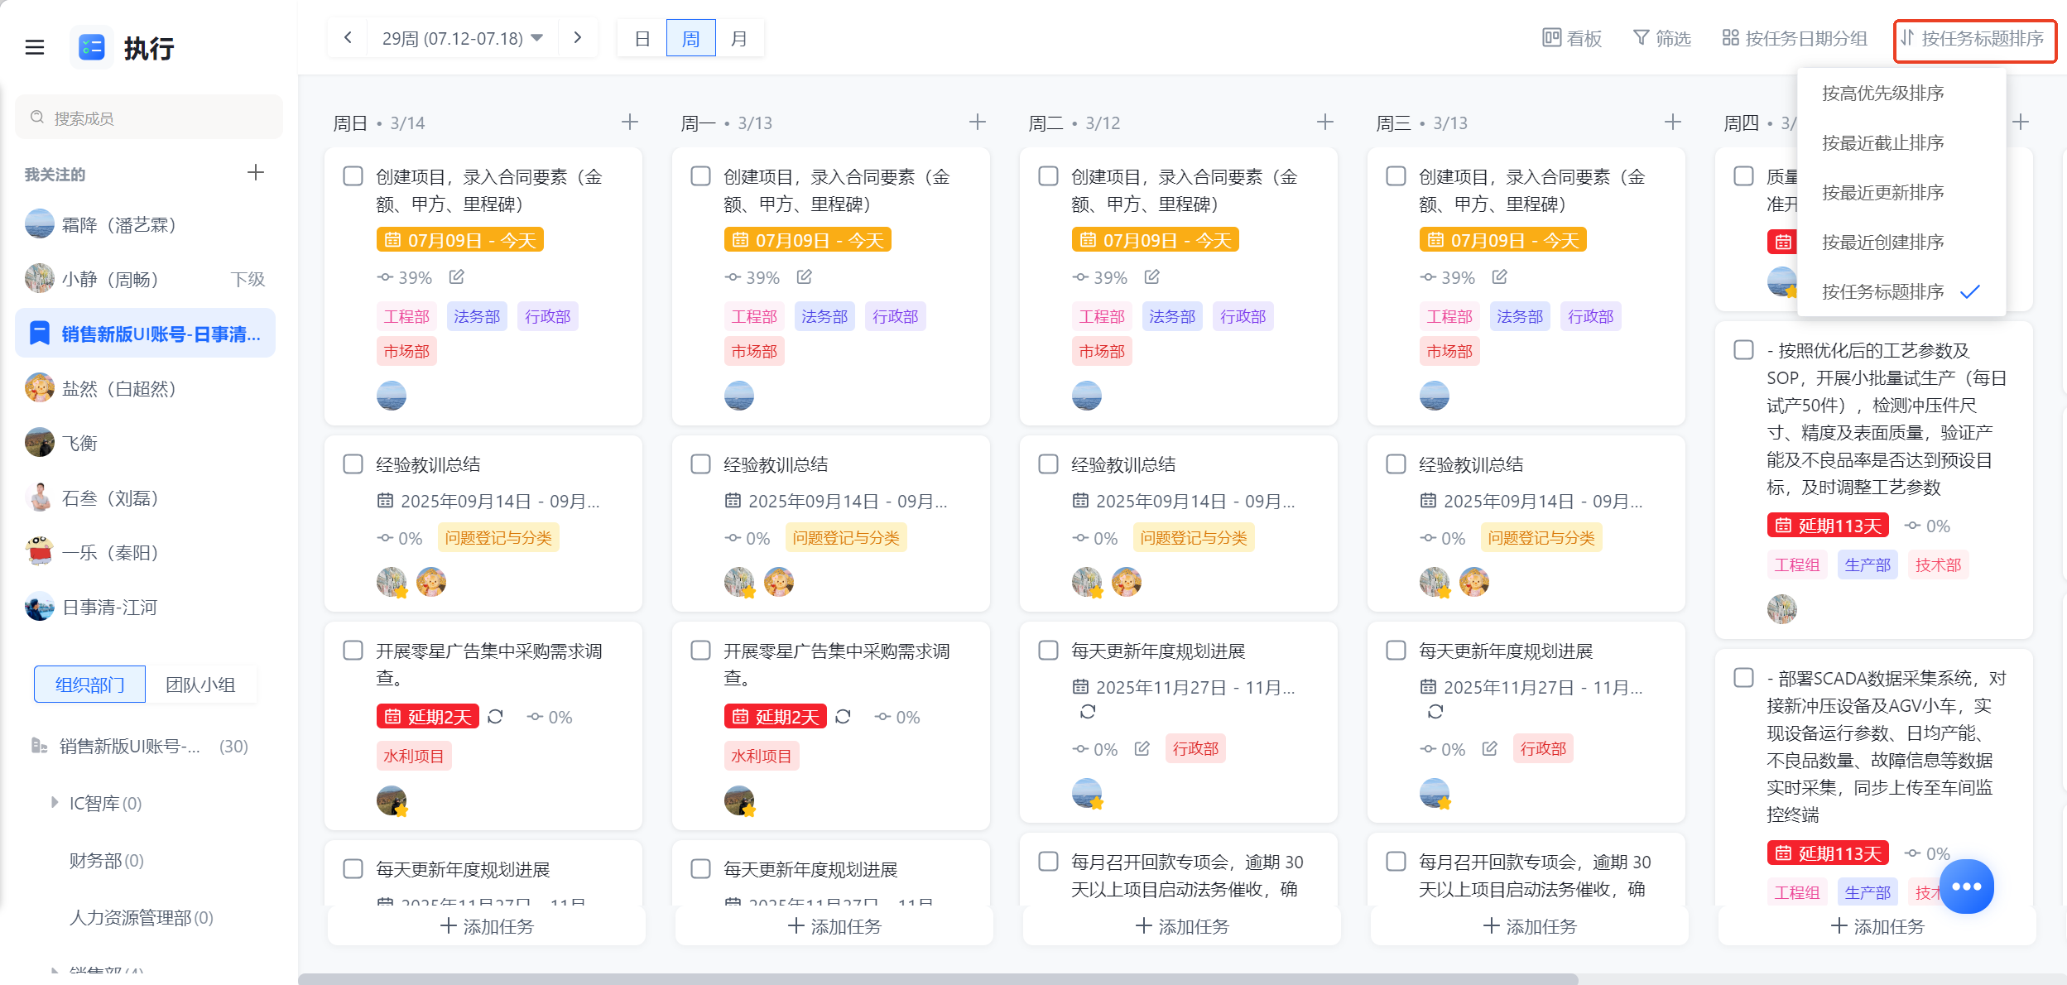Switch to the 团队小组 tab
Viewport: 2067px width, 985px height.
pyautogui.click(x=201, y=685)
